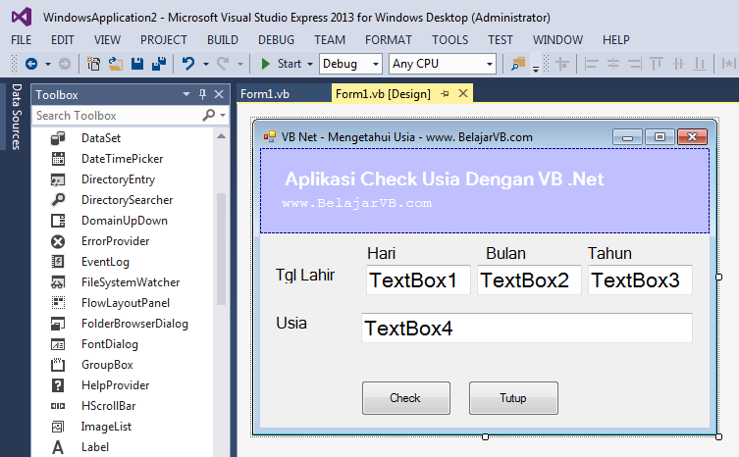Open the Redo history dropdown arrow
Viewport: 739px width, 457px height.
(x=240, y=64)
